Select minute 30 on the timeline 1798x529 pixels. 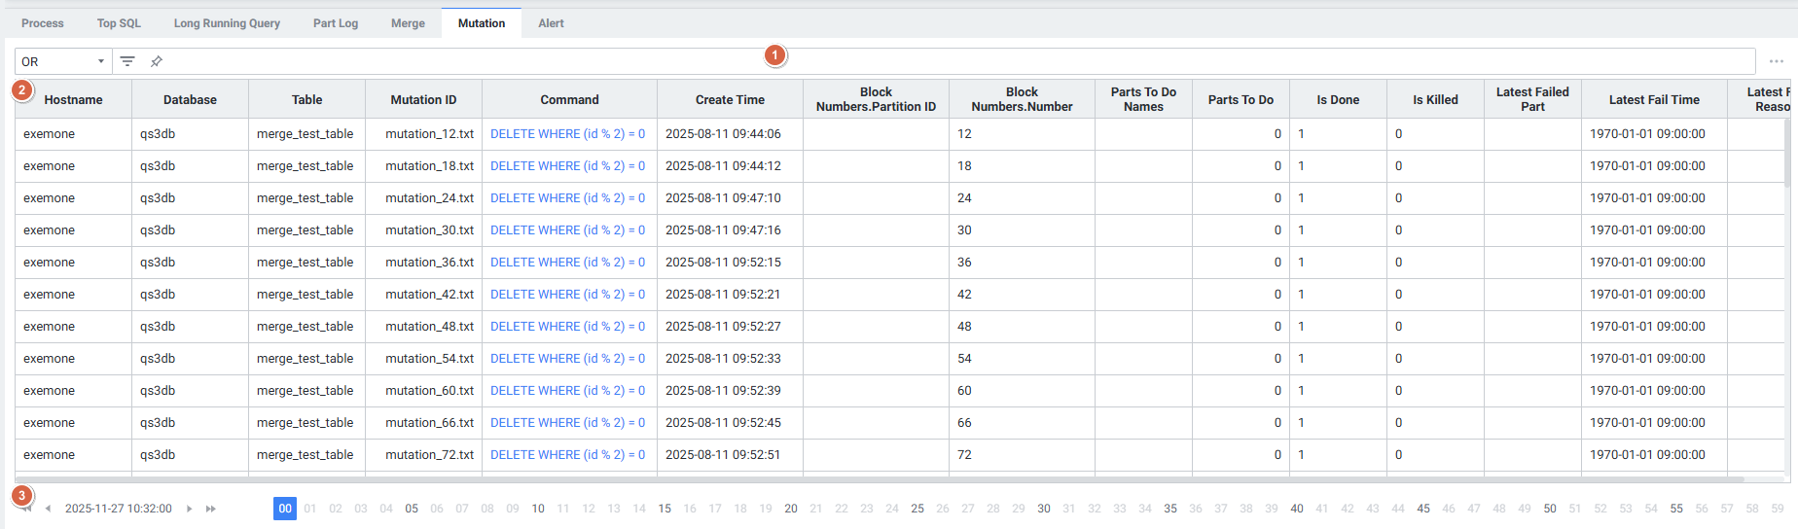point(1044,509)
